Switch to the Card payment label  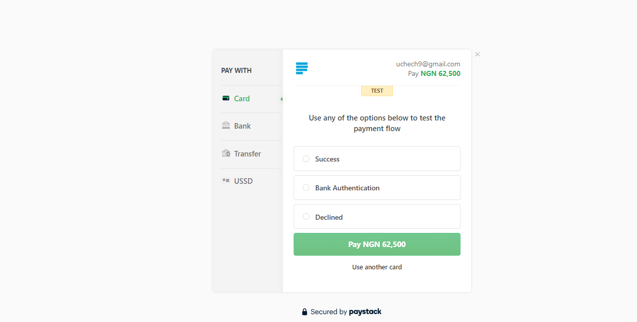[x=242, y=99]
